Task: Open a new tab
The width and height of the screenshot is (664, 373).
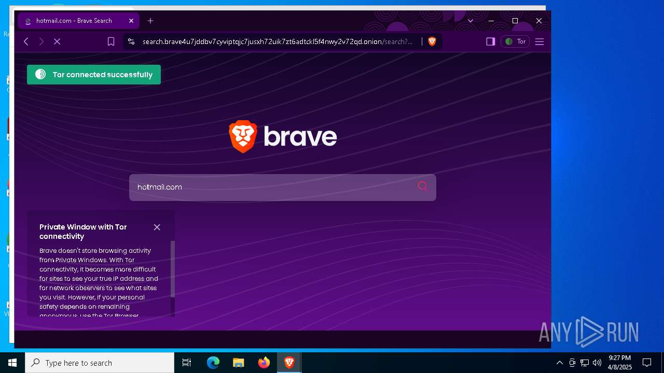Action: tap(150, 21)
